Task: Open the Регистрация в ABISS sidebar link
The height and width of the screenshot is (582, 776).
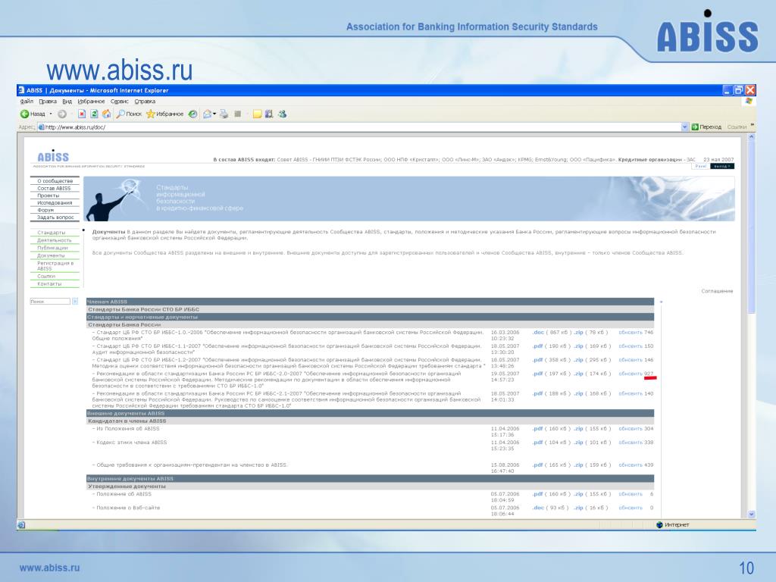Action: [55, 266]
